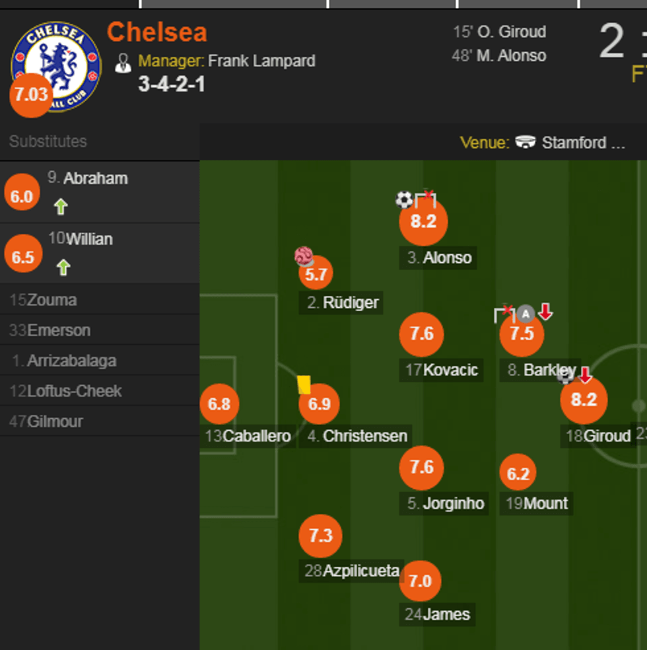This screenshot has width=647, height=650.
Task: Click the yellow card above Christensen
Action: 304,384
